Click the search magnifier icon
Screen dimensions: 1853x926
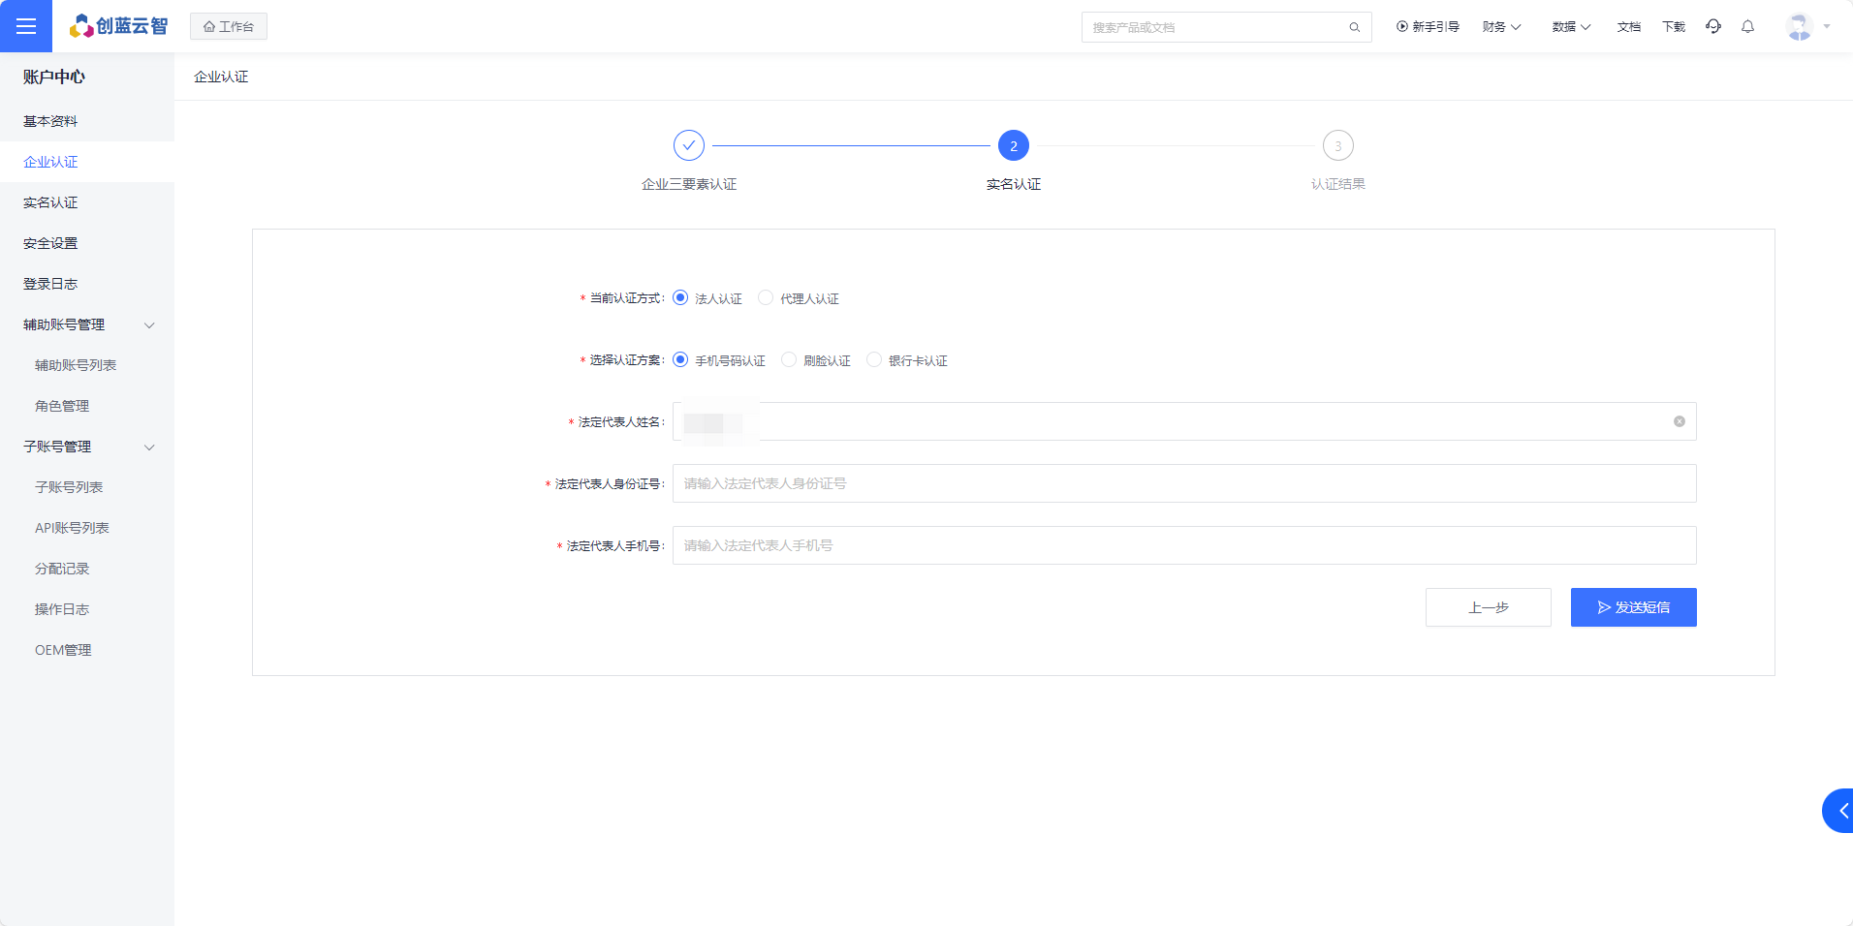coord(1354,27)
